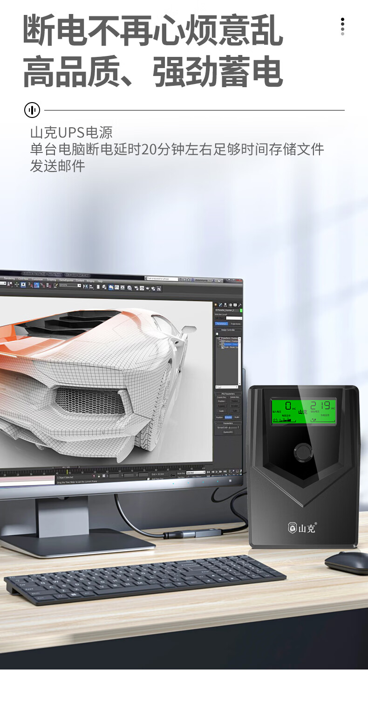Click the round audio waveform icon
Viewport: 368px width, 711px height.
point(32,110)
